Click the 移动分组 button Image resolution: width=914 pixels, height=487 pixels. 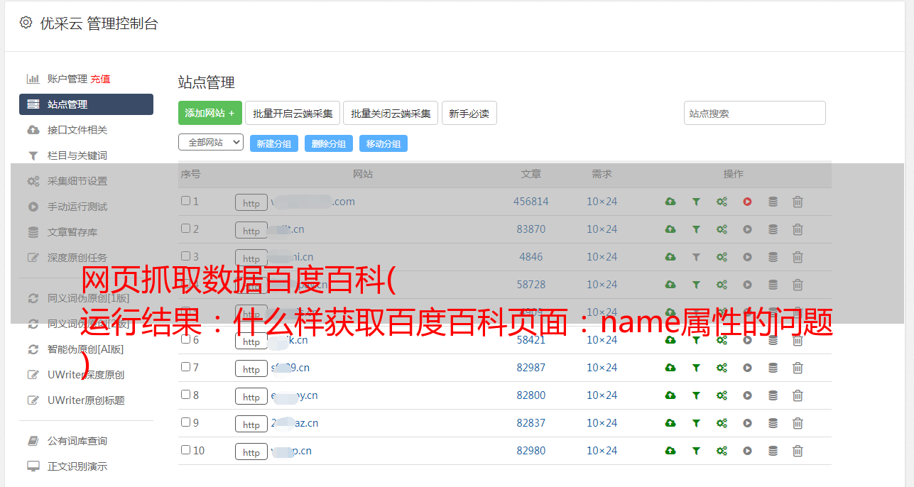click(383, 143)
